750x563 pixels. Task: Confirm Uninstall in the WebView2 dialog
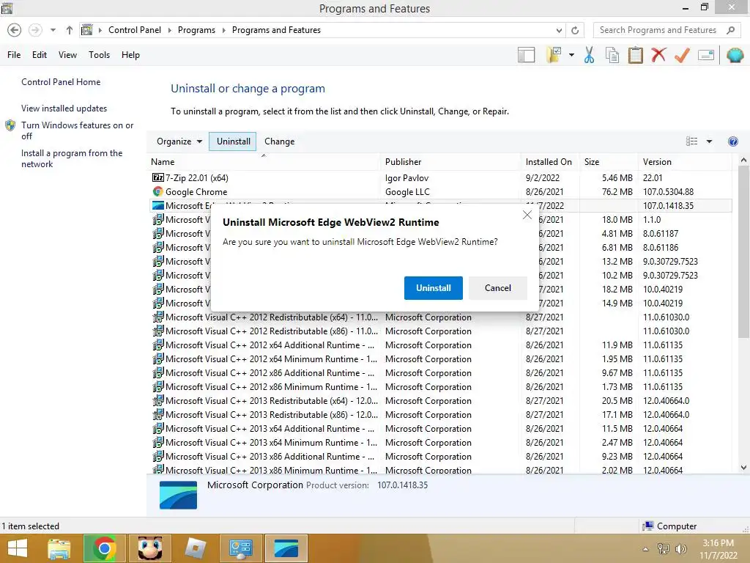point(433,287)
